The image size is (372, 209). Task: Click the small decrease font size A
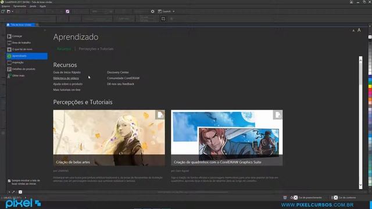click(353, 31)
